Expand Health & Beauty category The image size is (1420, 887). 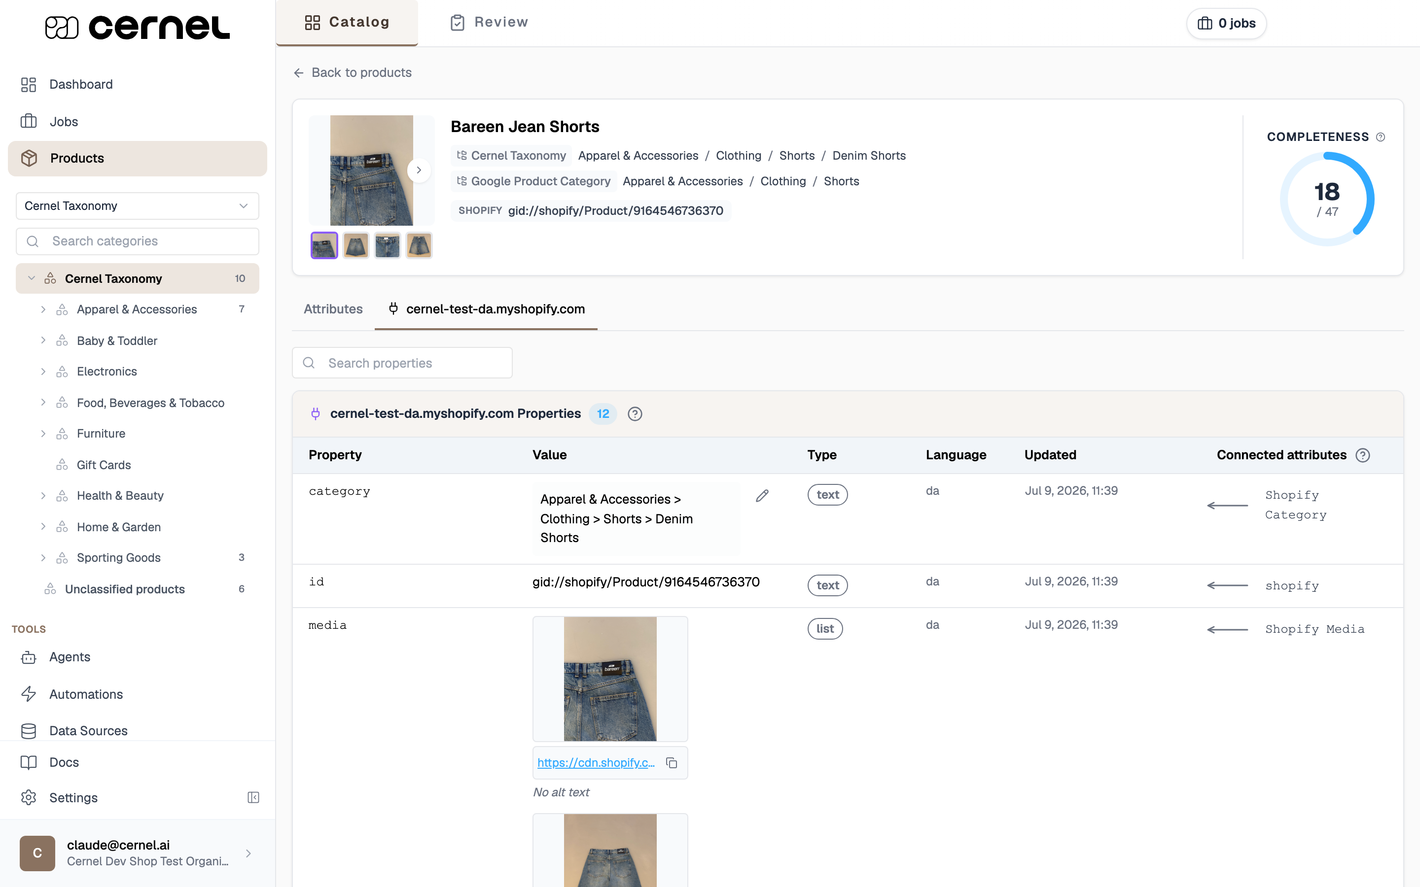tap(43, 496)
